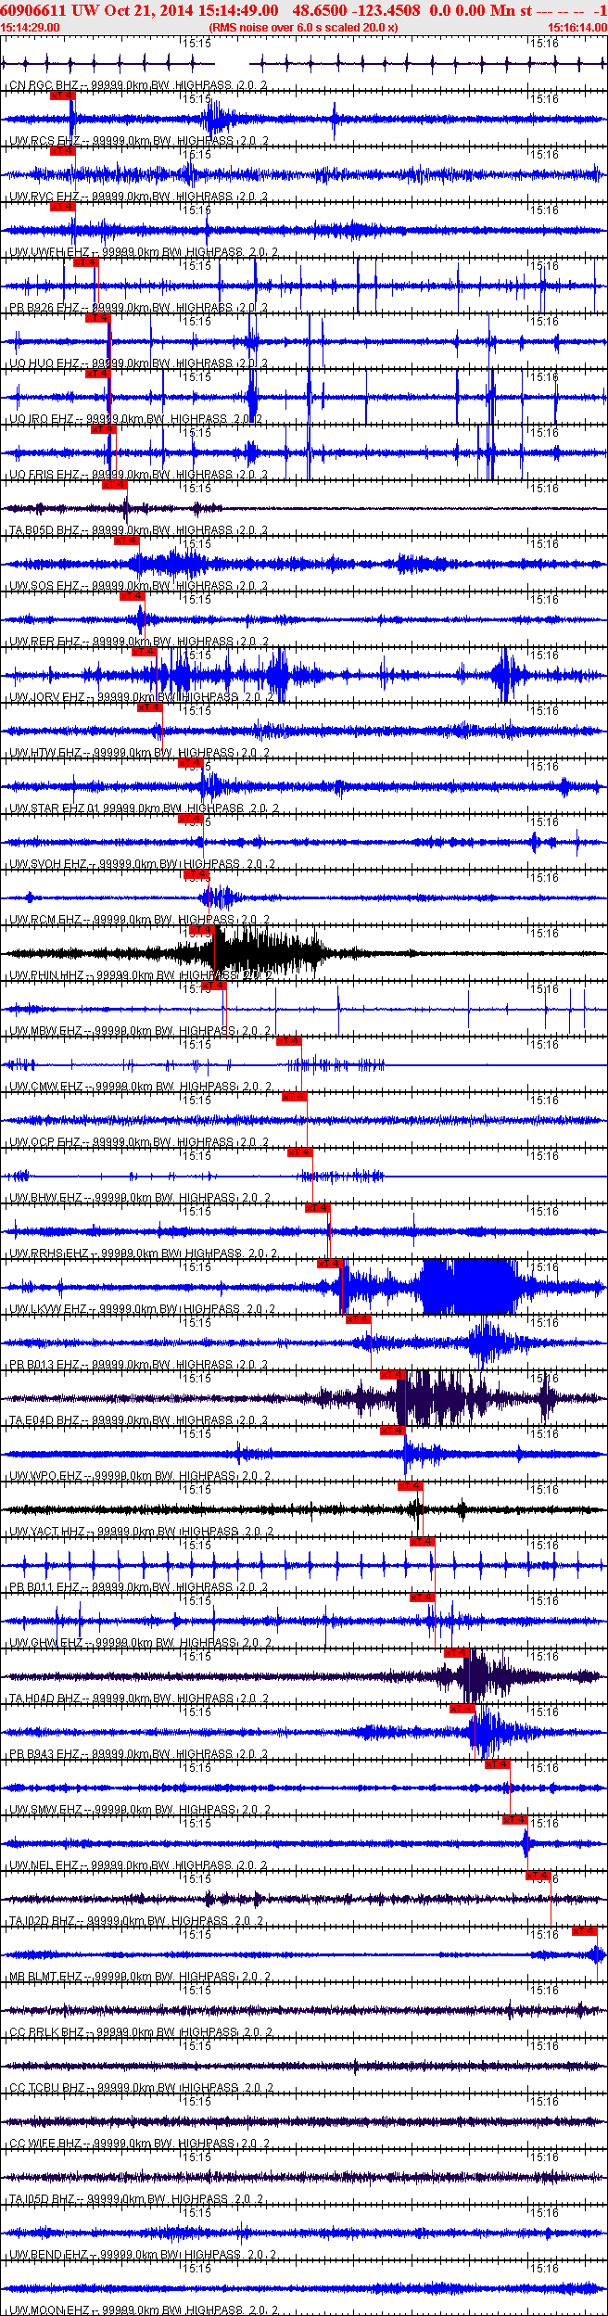This screenshot has height=2316, width=608.
Task: Click the UW WPO EHZ station label
Action: 45,1476
